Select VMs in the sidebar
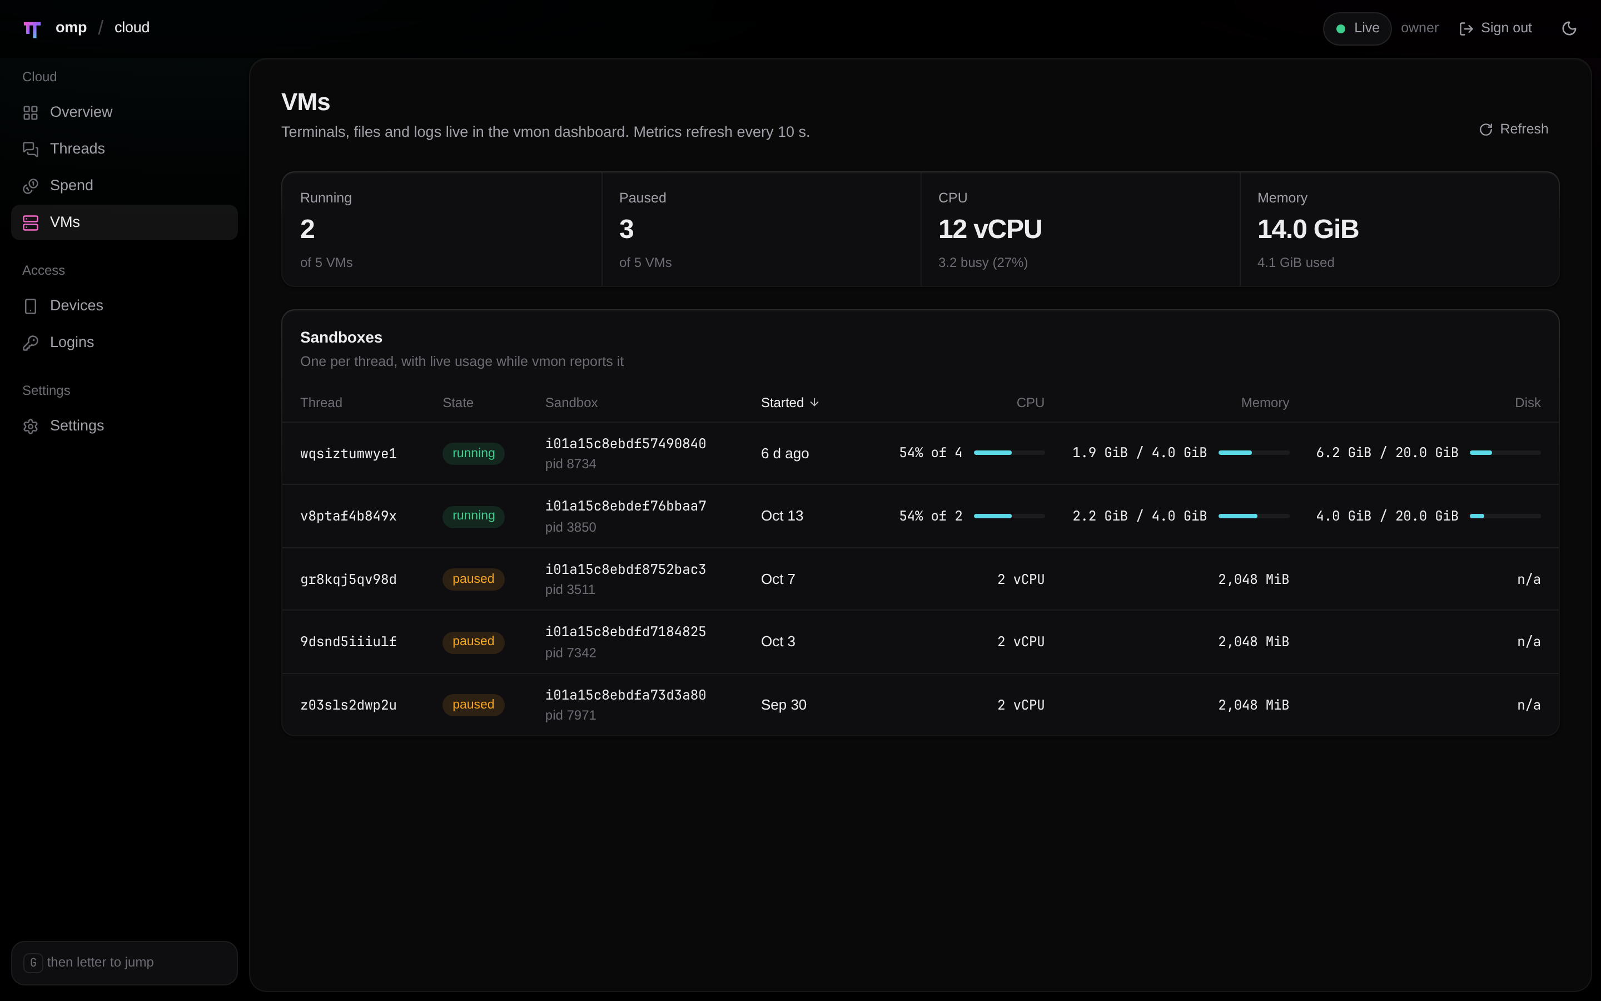Screen dimensions: 1601x1001 [x=125, y=222]
